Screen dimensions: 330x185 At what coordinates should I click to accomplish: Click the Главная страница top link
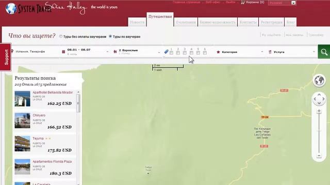tap(186, 2)
